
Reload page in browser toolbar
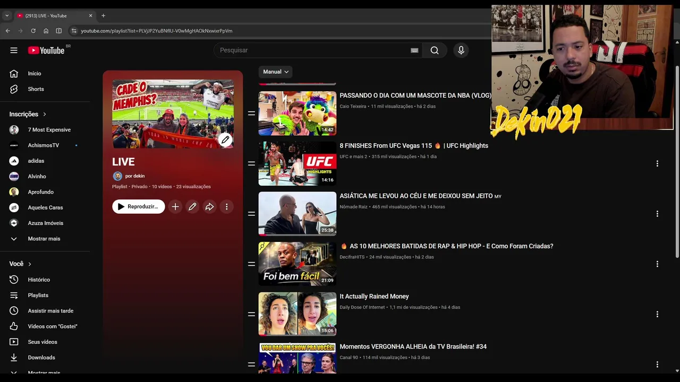click(x=33, y=31)
